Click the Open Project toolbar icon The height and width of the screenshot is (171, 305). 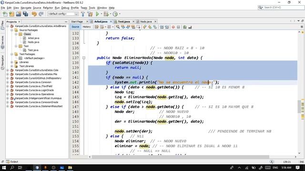coord(19,14)
